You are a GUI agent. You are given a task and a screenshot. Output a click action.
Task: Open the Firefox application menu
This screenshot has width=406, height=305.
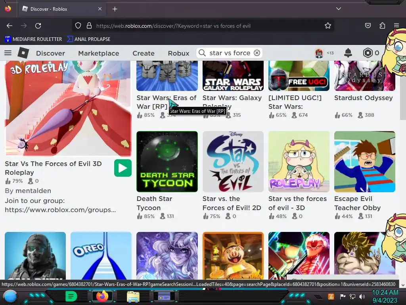pyautogui.click(x=396, y=26)
